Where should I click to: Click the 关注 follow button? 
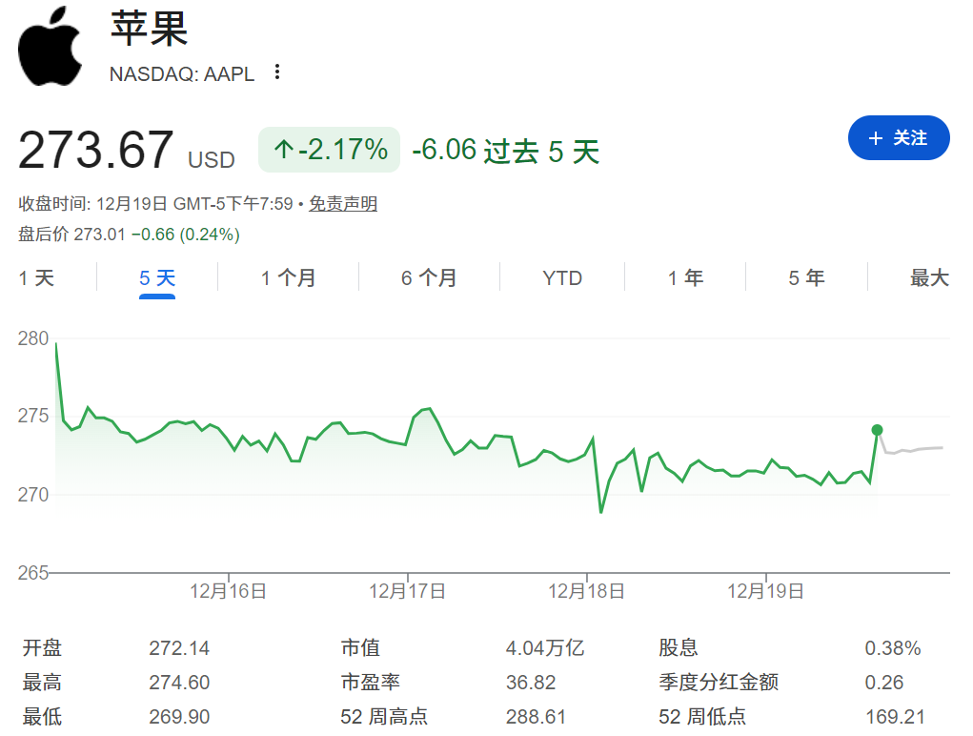[x=899, y=138]
